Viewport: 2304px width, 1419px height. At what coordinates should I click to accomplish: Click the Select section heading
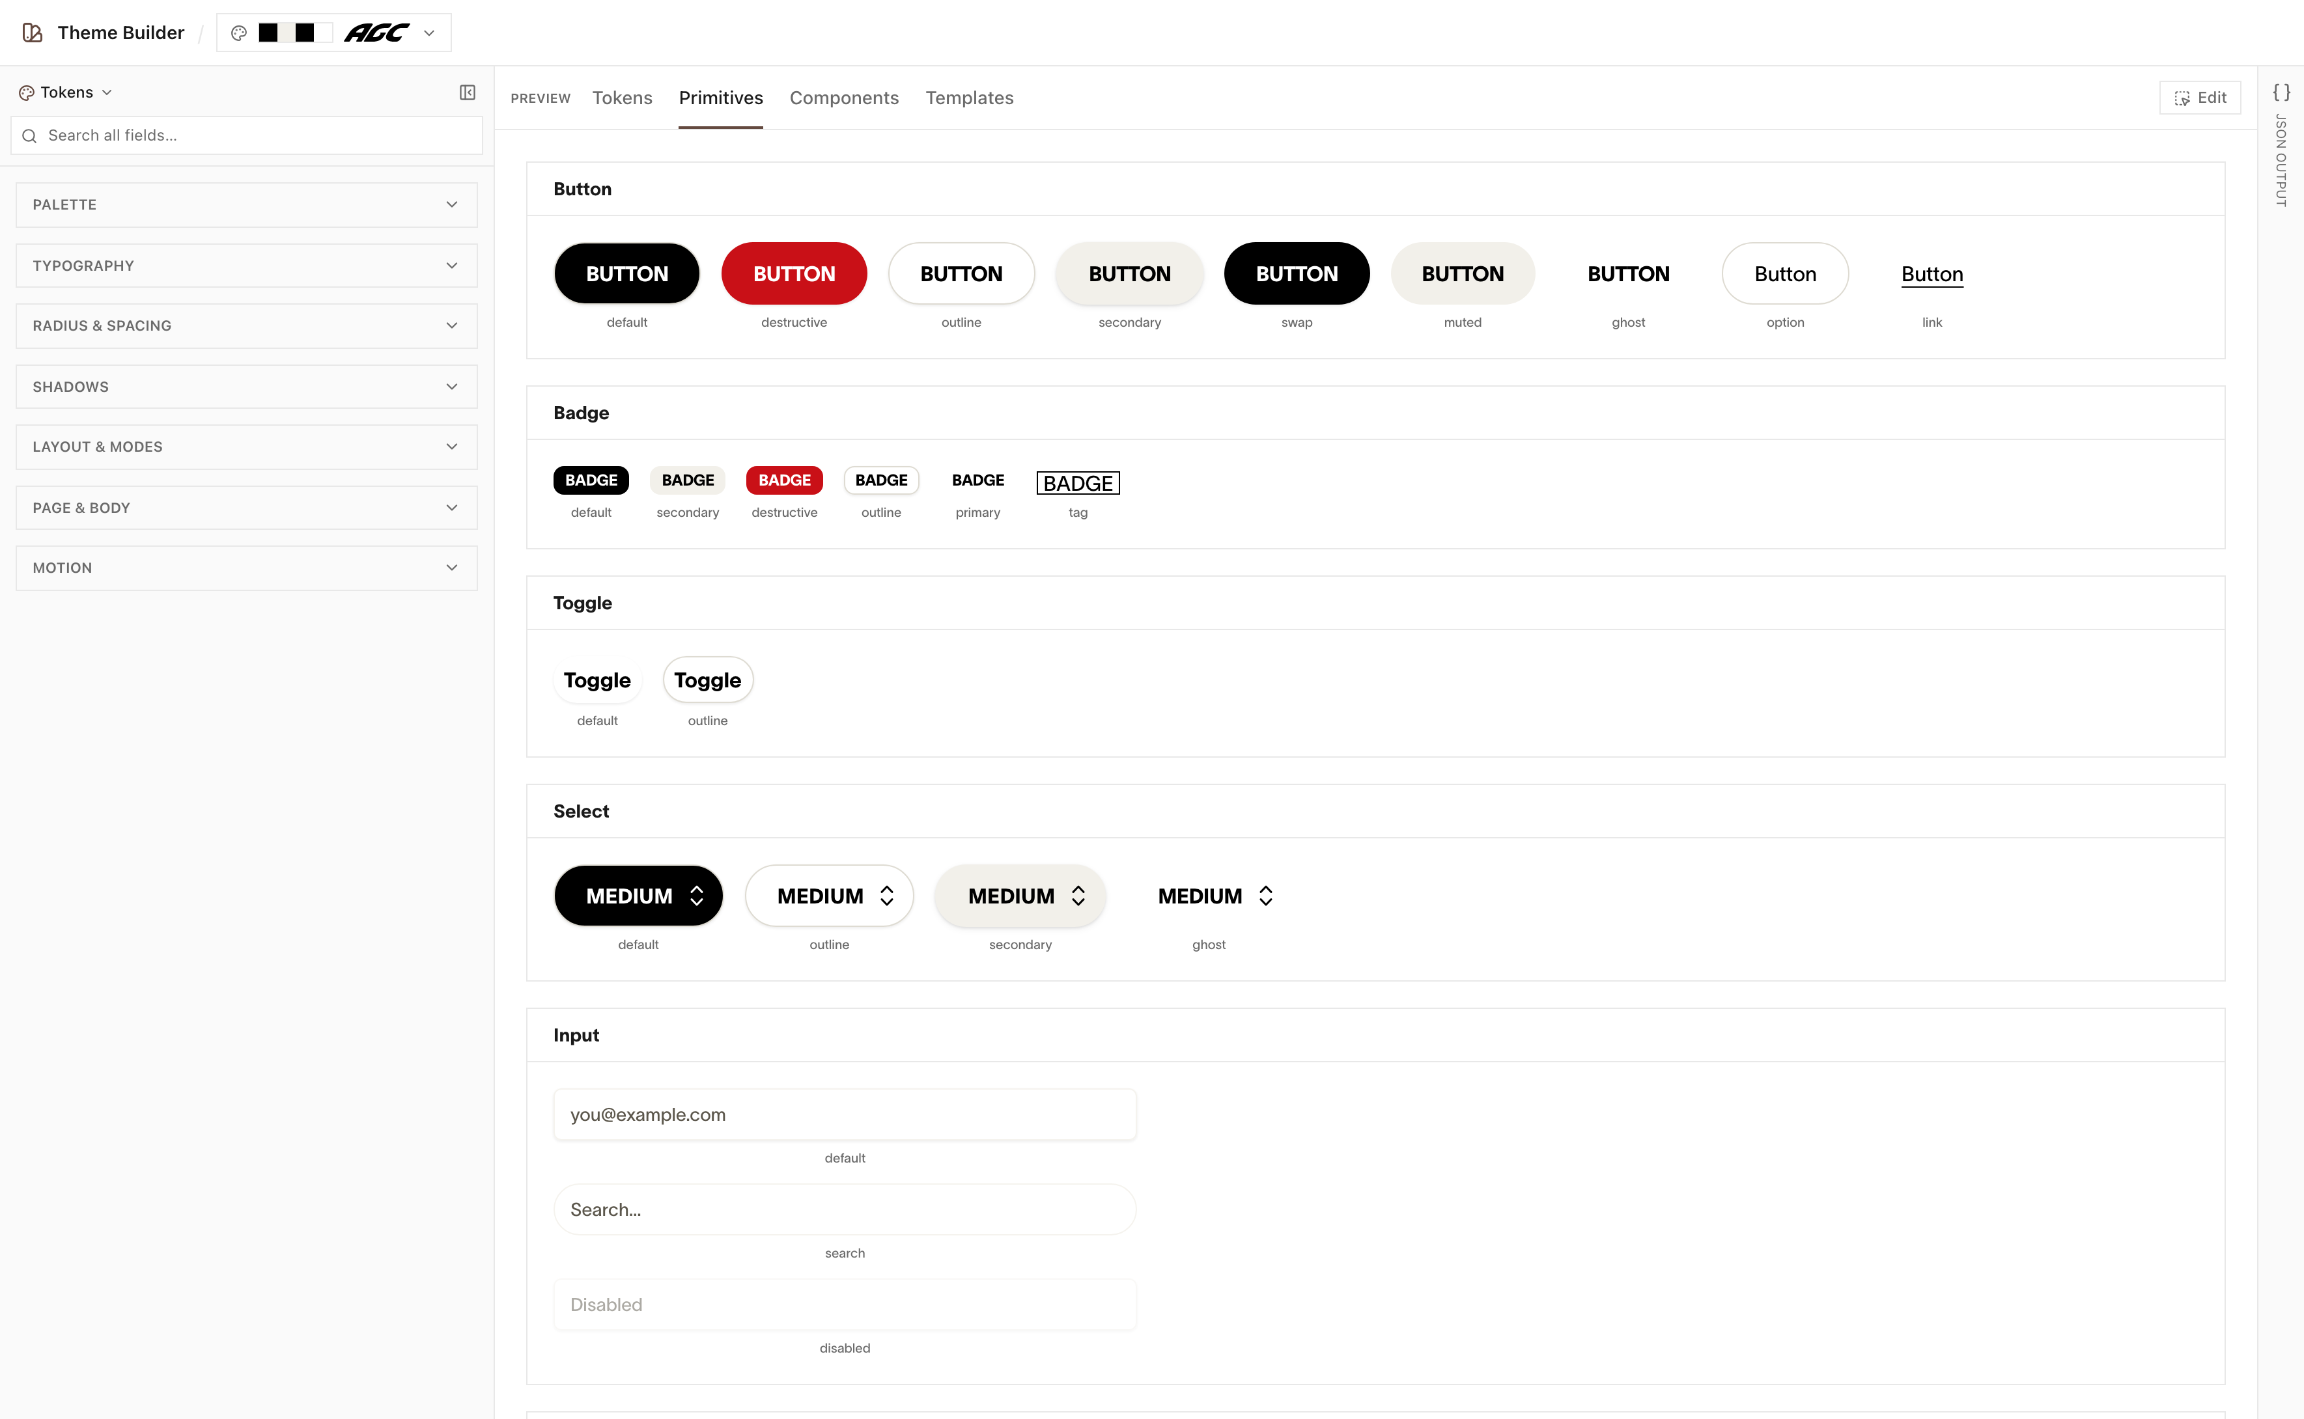pyautogui.click(x=581, y=811)
